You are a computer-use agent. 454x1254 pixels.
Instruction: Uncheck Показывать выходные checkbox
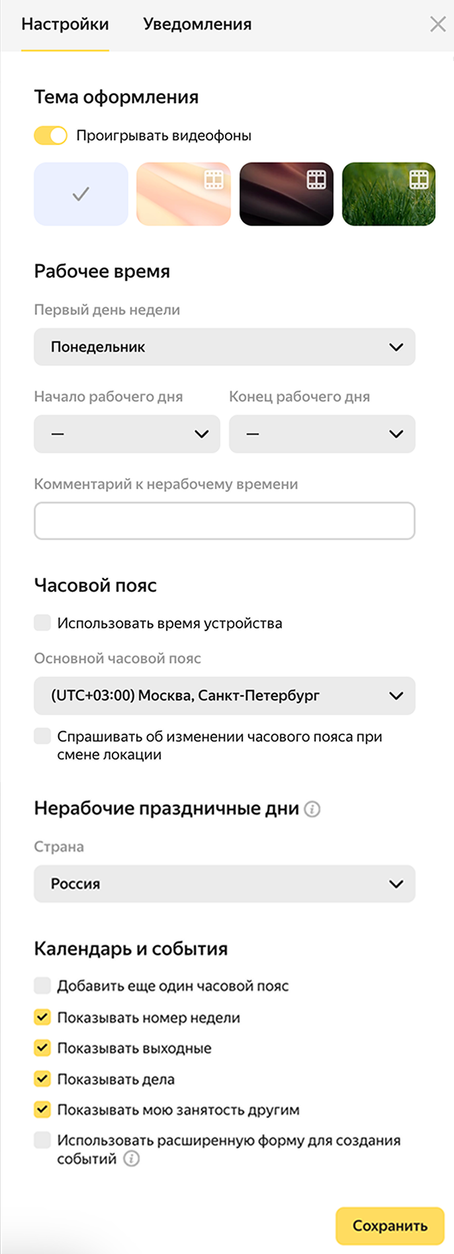43,1048
